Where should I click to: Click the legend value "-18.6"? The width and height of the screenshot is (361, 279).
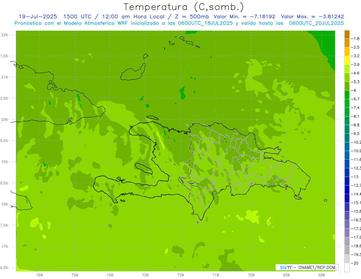(x=356, y=246)
